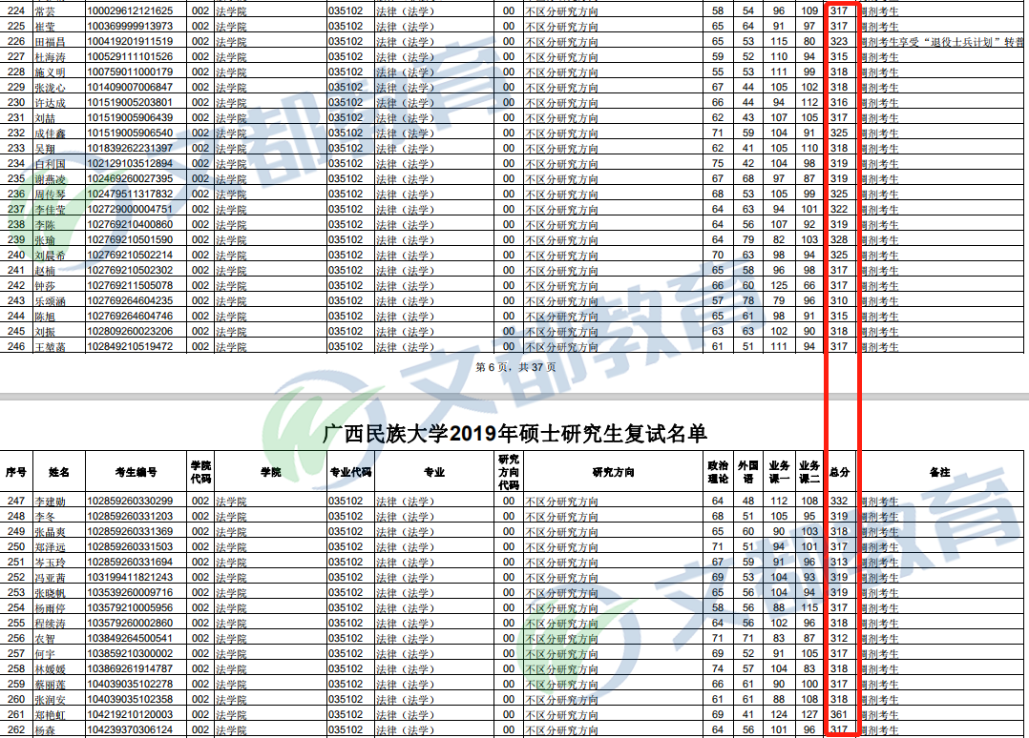Select the name 白利国
Viewport: 1029px width, 738px height.
tap(50, 164)
